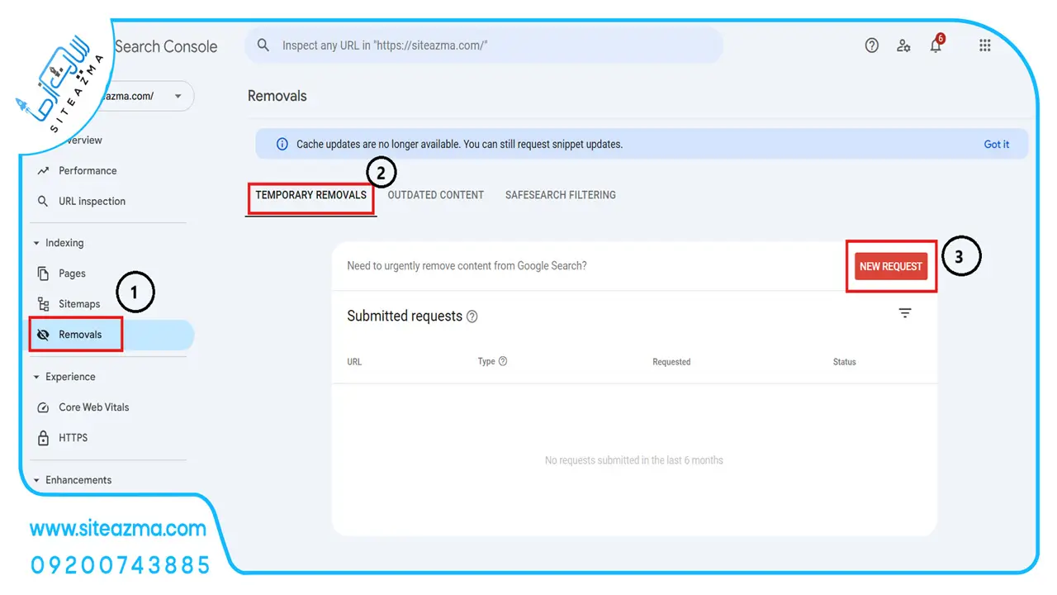Click the Submitted requests heading

tap(405, 317)
